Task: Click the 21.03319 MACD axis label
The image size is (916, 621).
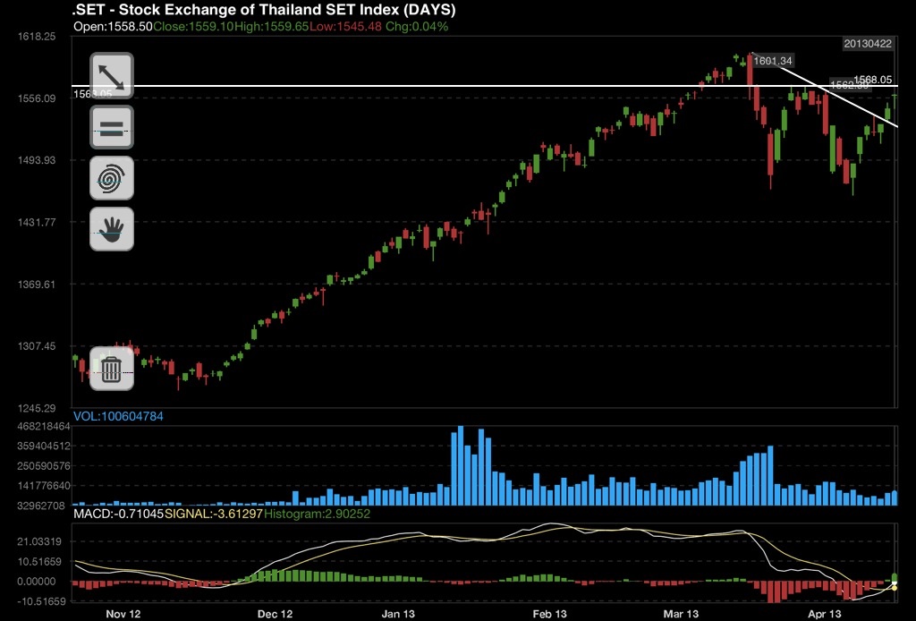Action: 39,541
